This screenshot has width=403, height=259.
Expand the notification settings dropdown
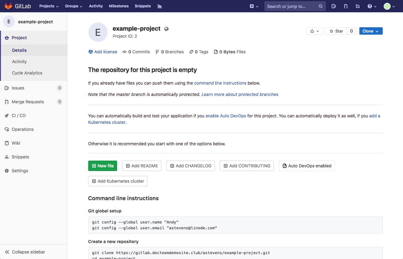(x=314, y=31)
